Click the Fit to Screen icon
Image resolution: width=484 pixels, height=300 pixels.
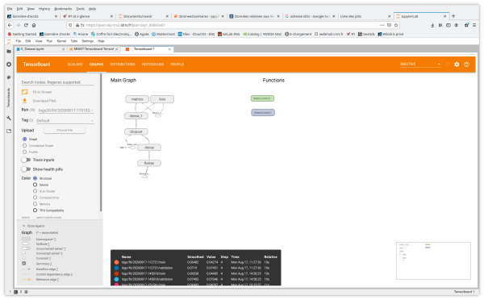[x=25, y=92]
